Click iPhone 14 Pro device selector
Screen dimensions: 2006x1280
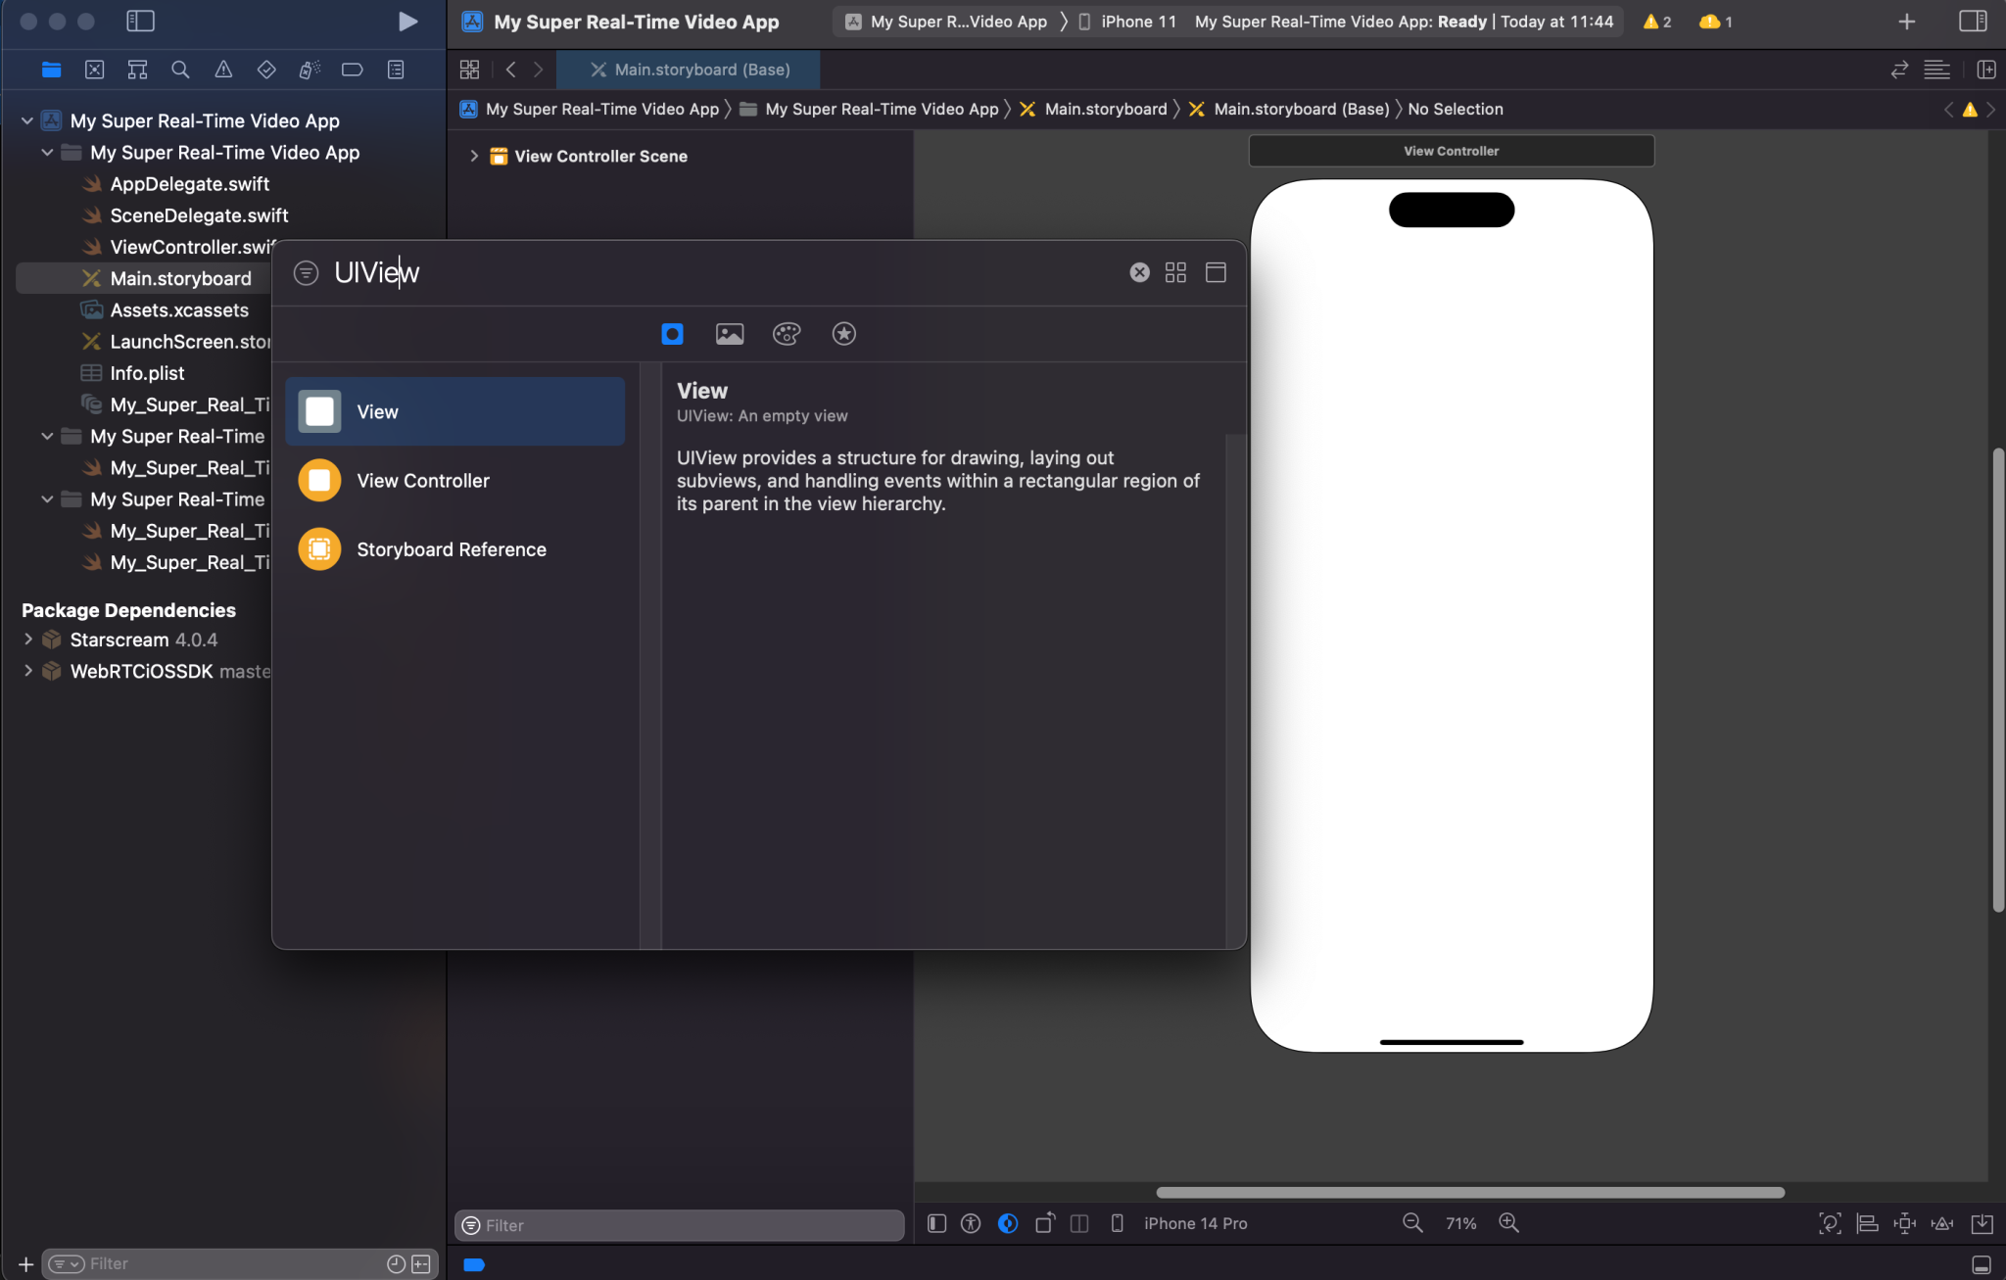(x=1195, y=1223)
